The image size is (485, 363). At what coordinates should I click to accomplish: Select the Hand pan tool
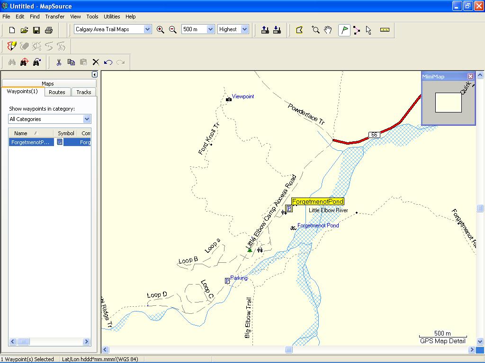328,30
